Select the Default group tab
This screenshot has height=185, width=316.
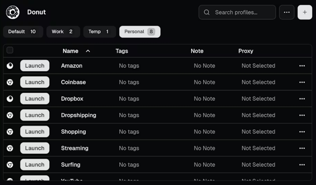click(x=23, y=32)
